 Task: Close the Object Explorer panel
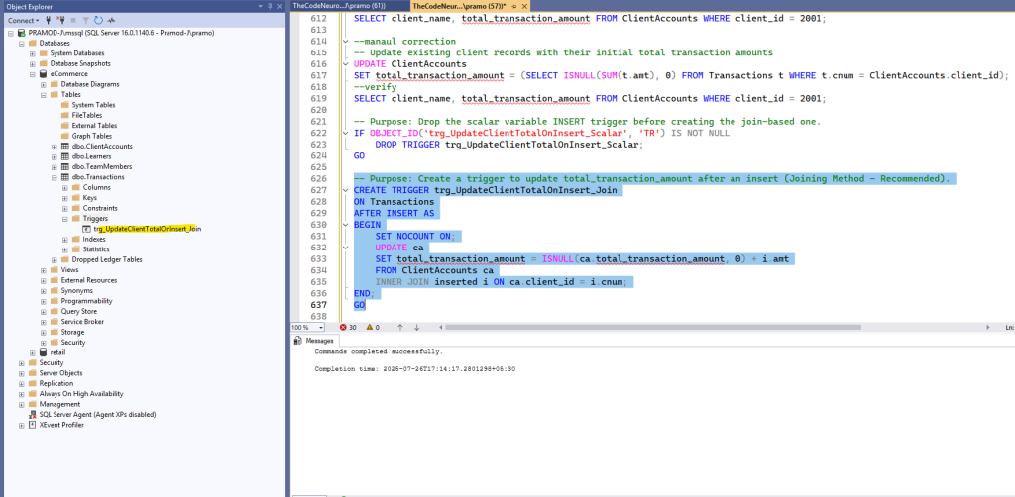pos(279,5)
